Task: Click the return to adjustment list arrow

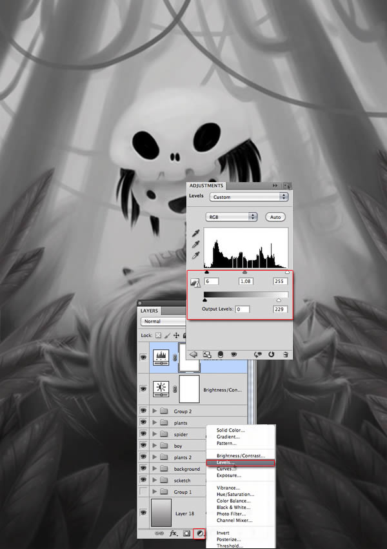Action: (x=193, y=355)
